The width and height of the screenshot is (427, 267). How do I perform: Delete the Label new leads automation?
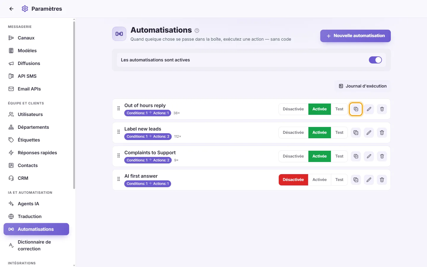tap(382, 133)
